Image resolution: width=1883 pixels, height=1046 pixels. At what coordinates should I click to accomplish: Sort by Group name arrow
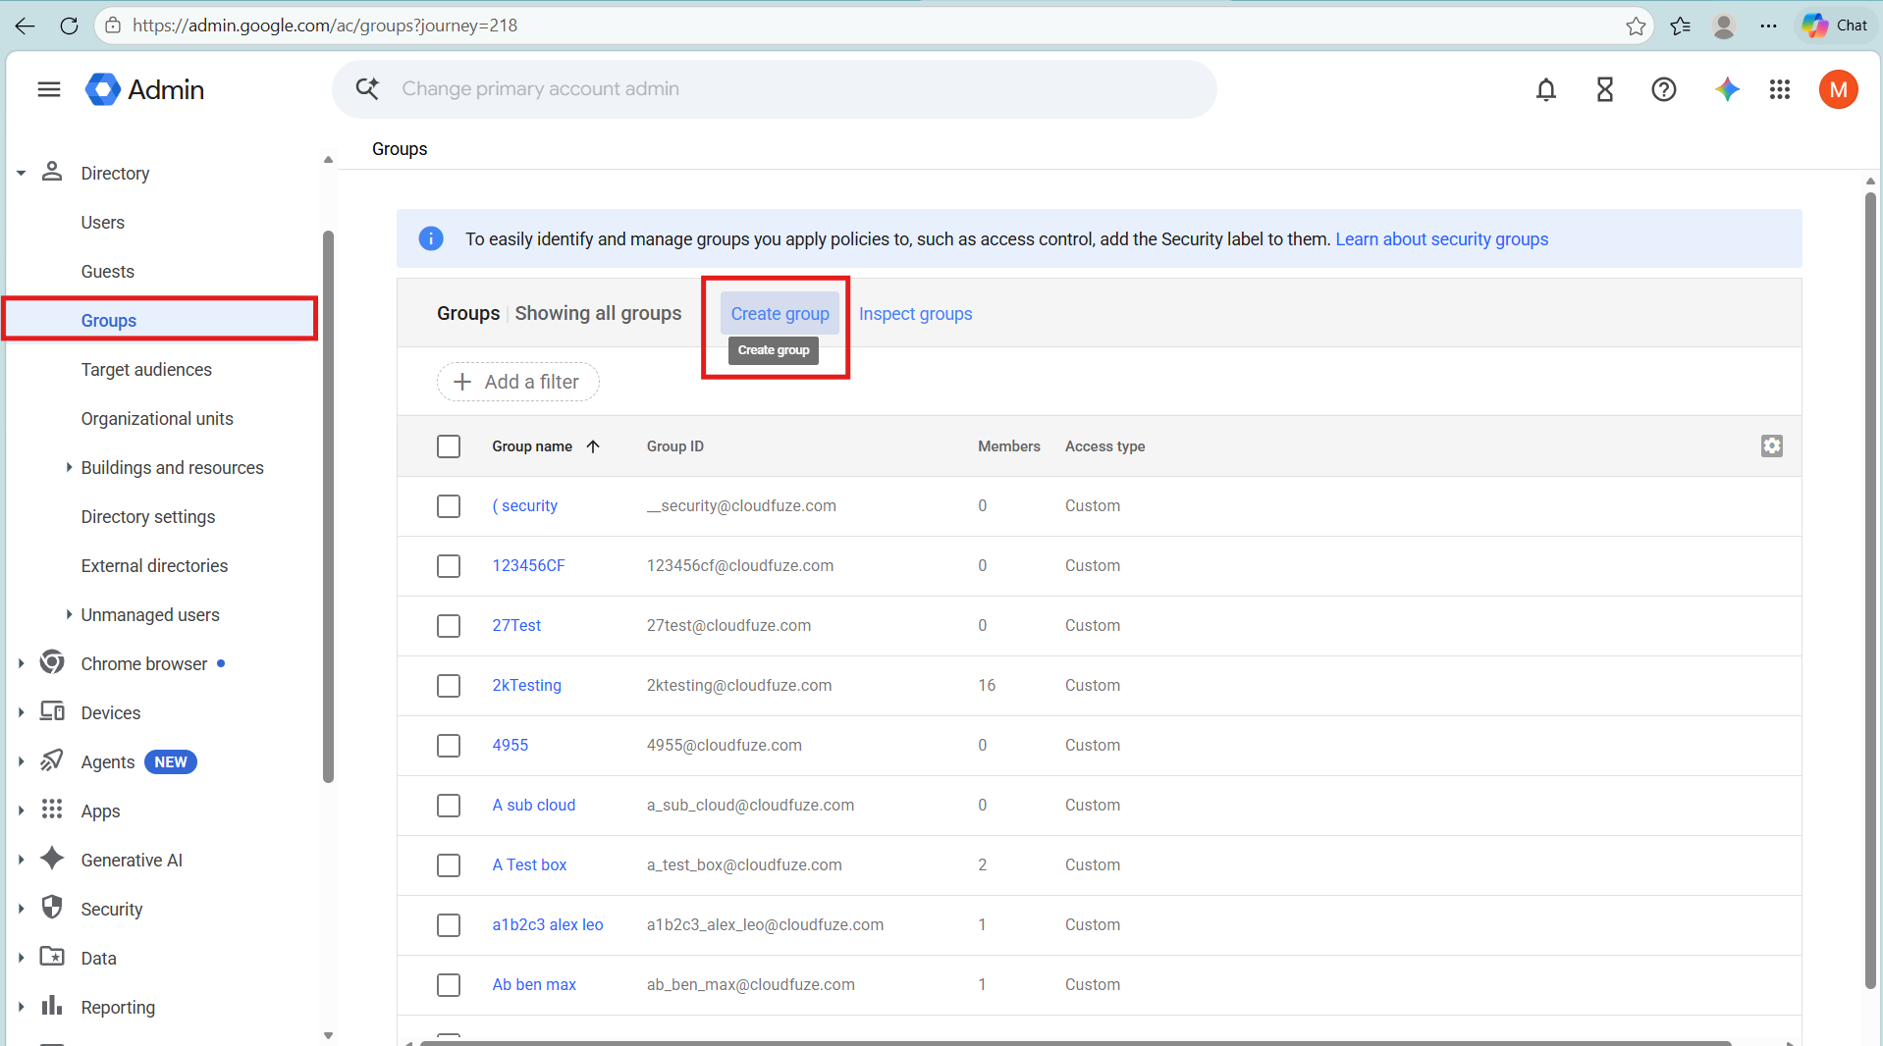[x=593, y=446]
